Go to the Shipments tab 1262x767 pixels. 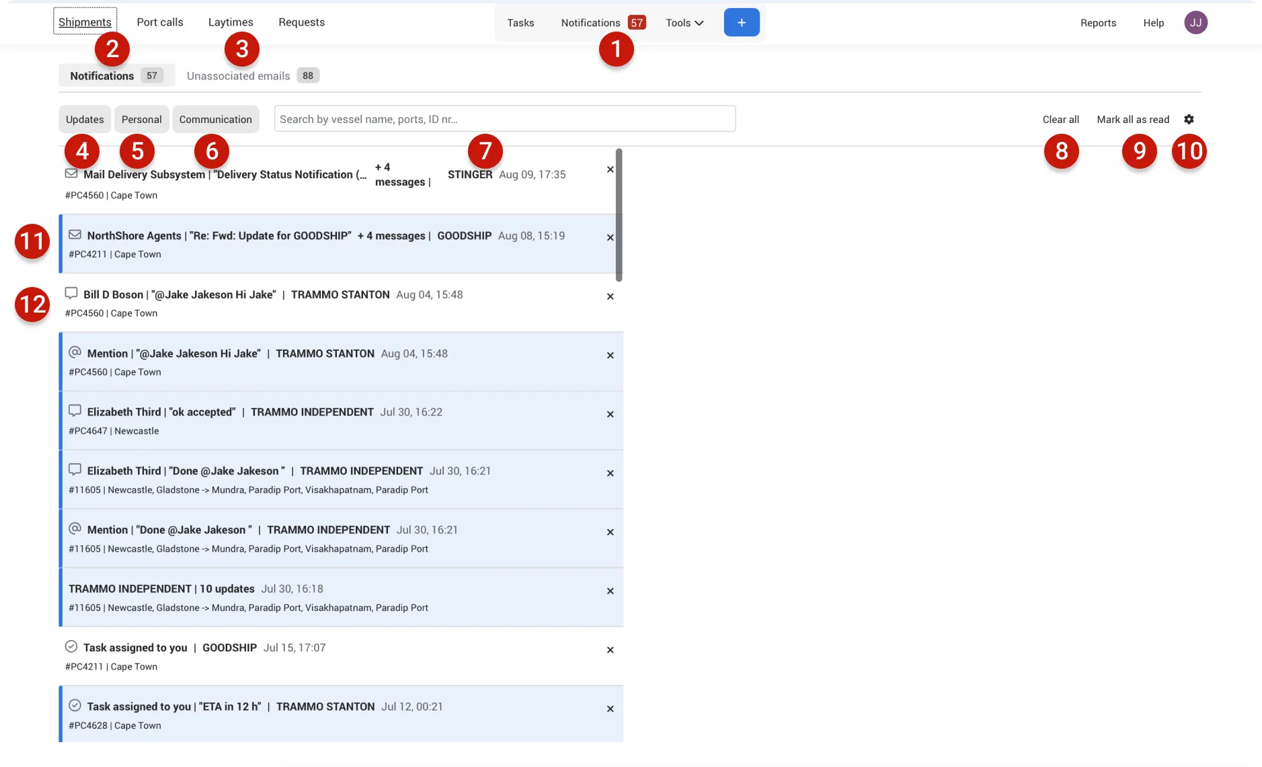coord(85,22)
